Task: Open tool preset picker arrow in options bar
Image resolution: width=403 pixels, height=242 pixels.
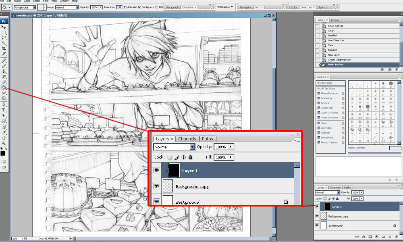Action: [x=9, y=7]
